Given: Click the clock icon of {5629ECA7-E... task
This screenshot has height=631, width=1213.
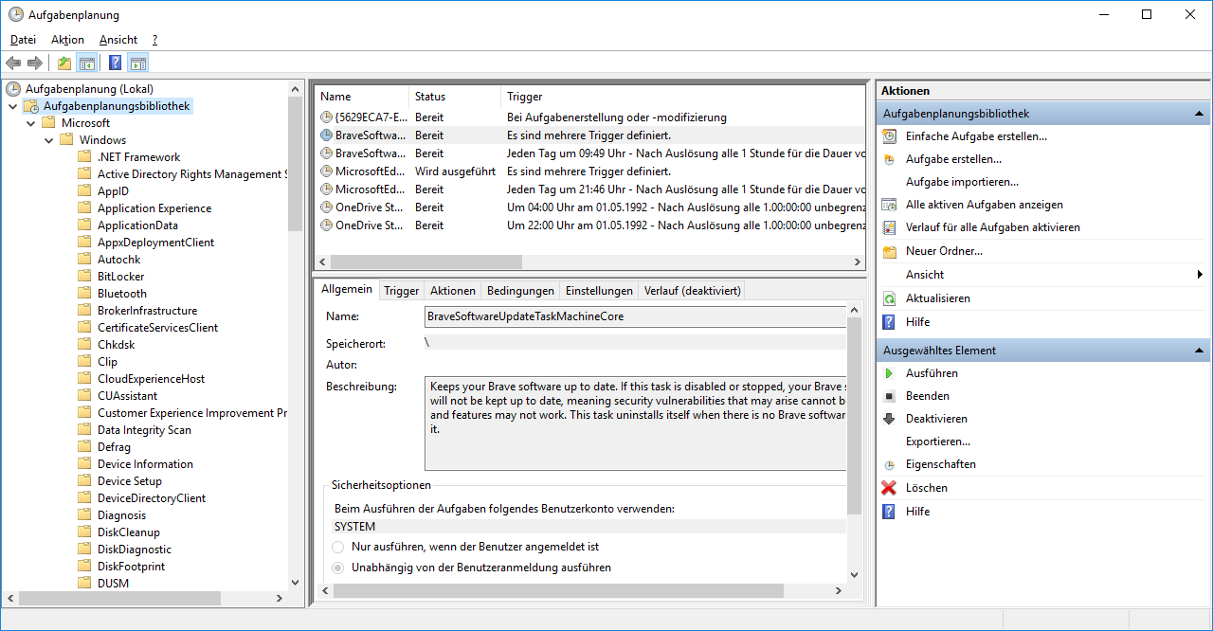Looking at the screenshot, I should 327,117.
